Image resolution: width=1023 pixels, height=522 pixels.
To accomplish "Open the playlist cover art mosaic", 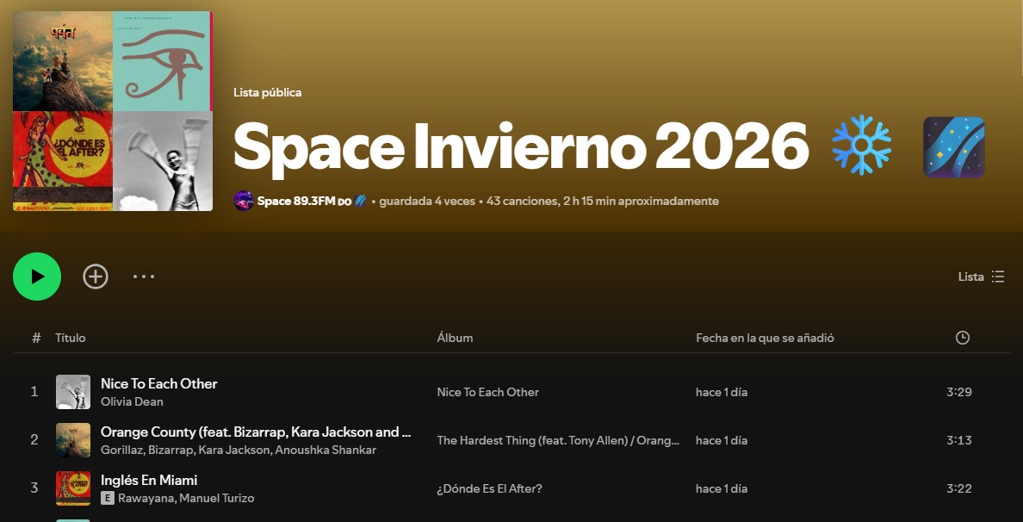I will [x=113, y=111].
